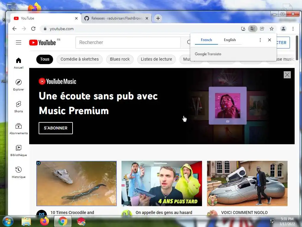The width and height of the screenshot is (302, 227).
Task: Click title VOICI COMMENT NGOLO
Action: 244,213
